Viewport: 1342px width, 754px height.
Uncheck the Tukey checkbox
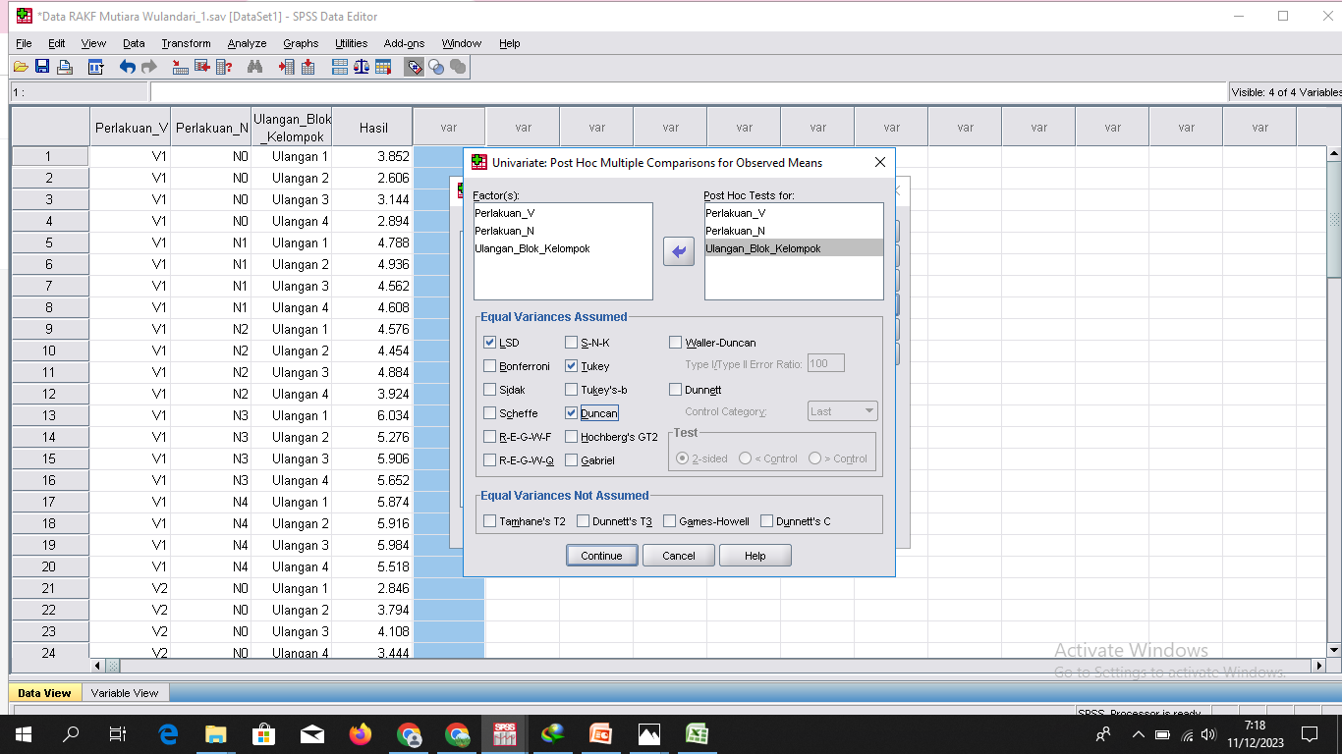(572, 366)
